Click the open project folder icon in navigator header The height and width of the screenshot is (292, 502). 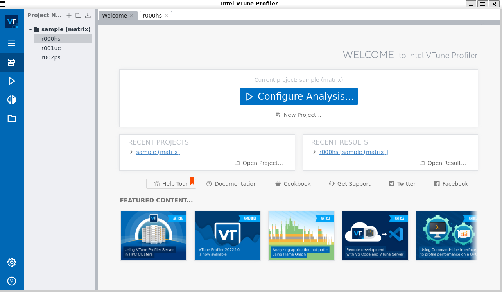(78, 15)
